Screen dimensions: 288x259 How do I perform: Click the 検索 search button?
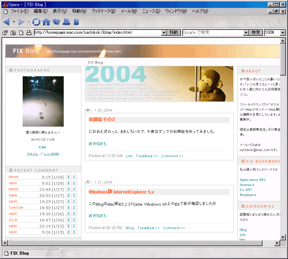click(x=256, y=32)
